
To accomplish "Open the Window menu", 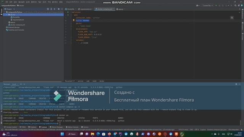I will click(55, 2).
